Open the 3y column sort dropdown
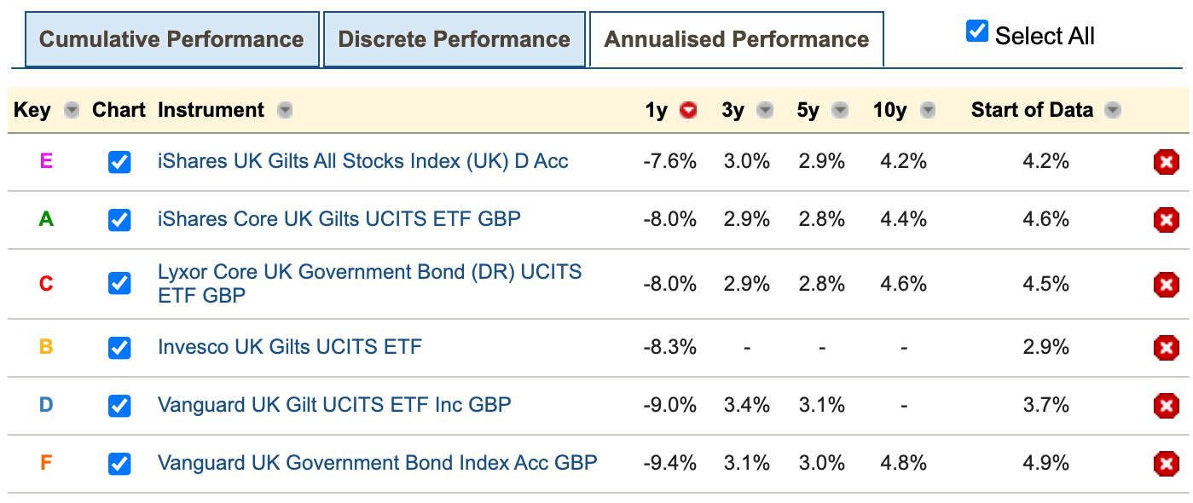Viewport: 1193px width, 503px height. point(765,110)
